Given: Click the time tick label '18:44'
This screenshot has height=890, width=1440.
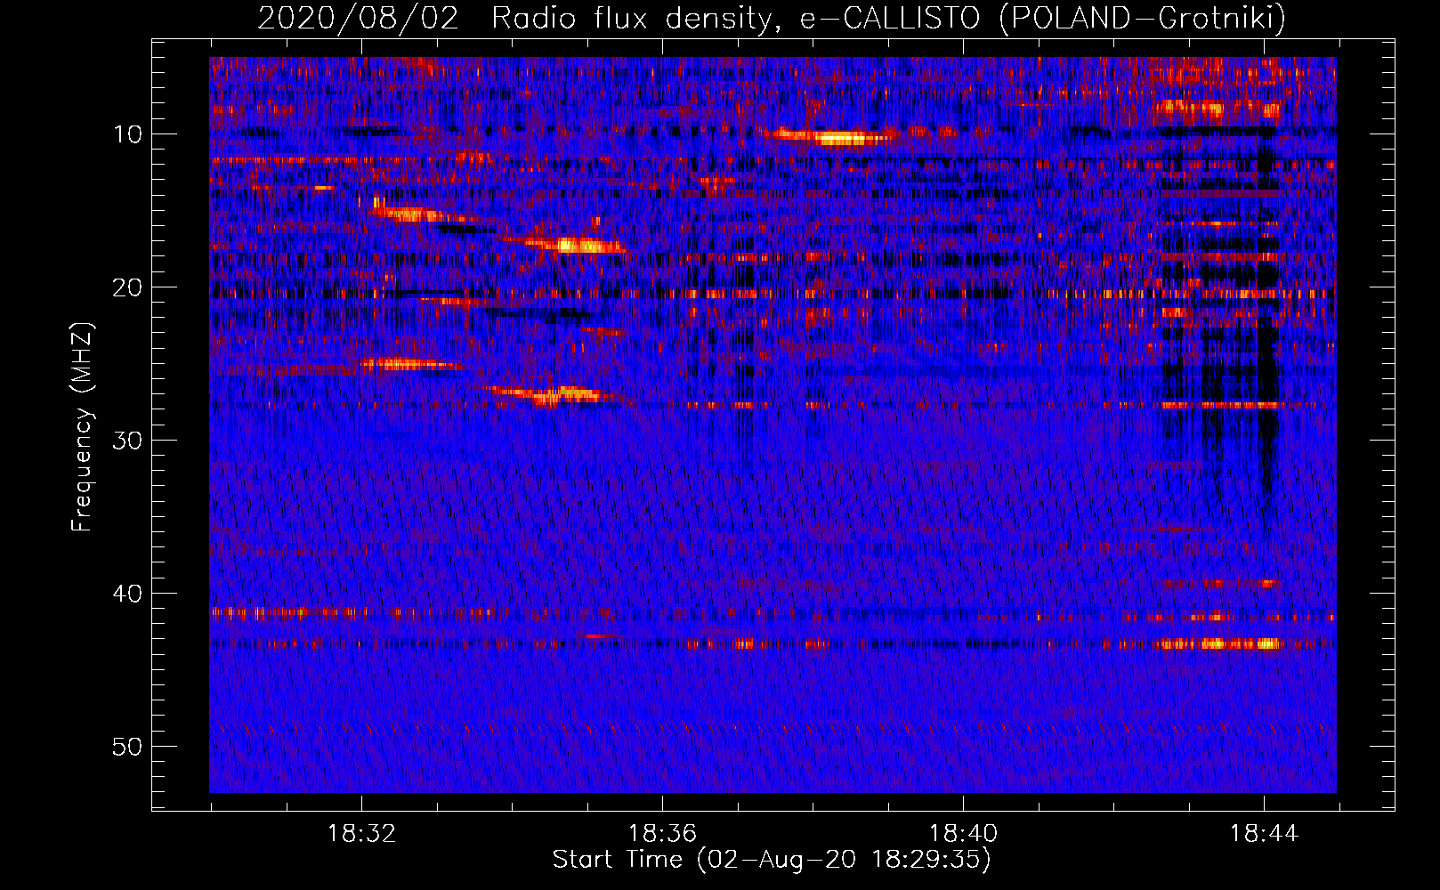Looking at the screenshot, I should pyautogui.click(x=1264, y=834).
